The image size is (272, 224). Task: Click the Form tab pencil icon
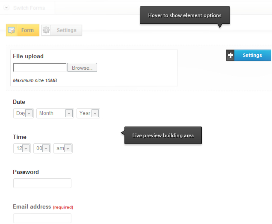tap(12, 30)
